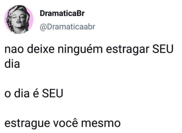Image resolution: width=182 pixels, height=133 pixels.
Task: Select the line "estrague você mesmo"
Action: (x=63, y=123)
